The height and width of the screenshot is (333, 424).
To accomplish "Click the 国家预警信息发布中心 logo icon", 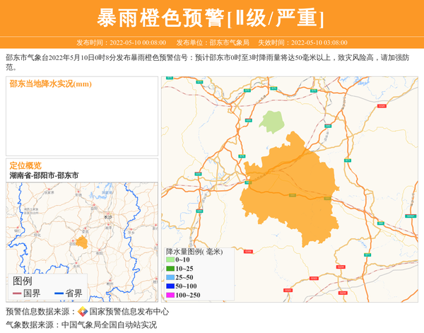I will pyautogui.click(x=83, y=312).
